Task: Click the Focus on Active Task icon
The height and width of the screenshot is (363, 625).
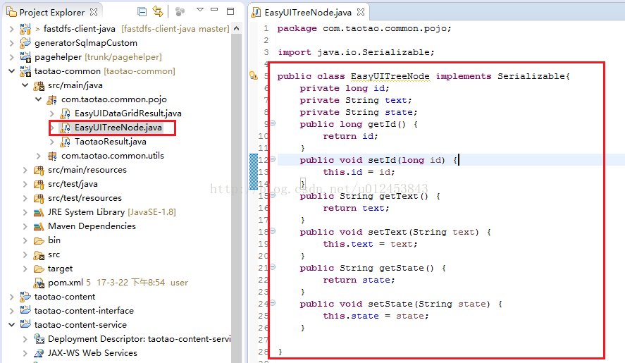Action: [180, 12]
